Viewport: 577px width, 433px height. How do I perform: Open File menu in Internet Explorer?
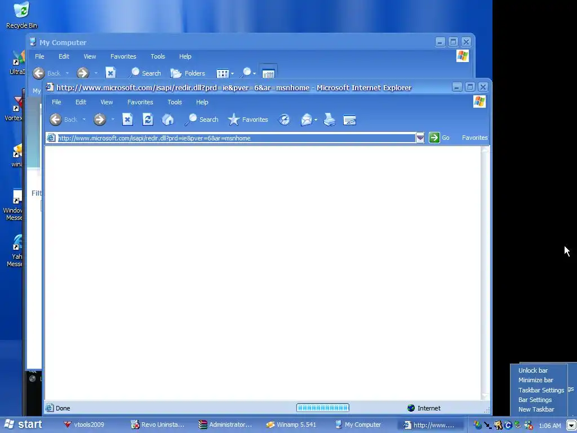coord(56,102)
